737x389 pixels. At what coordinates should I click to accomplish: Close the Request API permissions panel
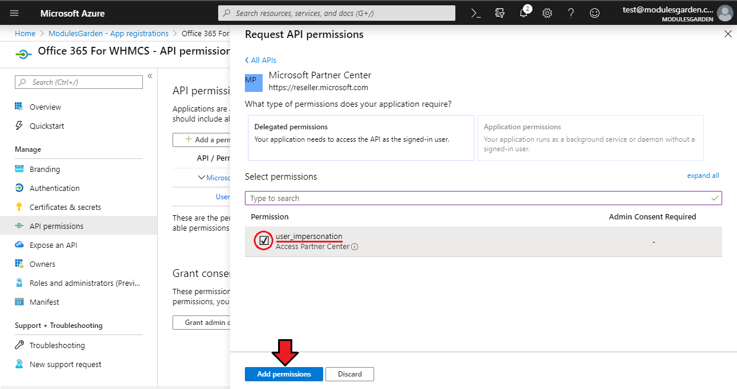728,34
